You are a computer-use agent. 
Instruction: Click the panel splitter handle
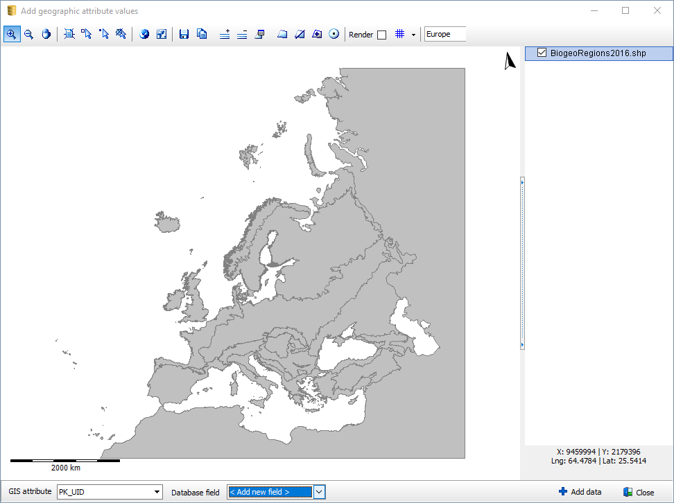tap(522, 263)
